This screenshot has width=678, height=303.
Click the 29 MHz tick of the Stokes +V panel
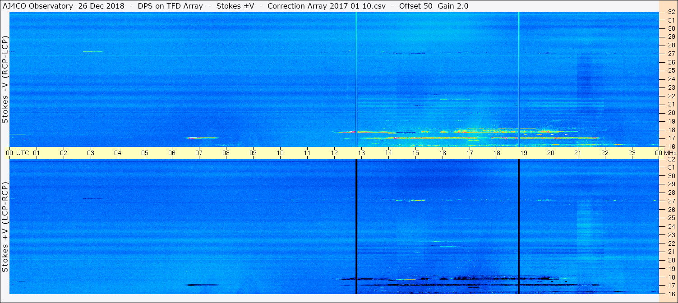[x=671, y=184]
